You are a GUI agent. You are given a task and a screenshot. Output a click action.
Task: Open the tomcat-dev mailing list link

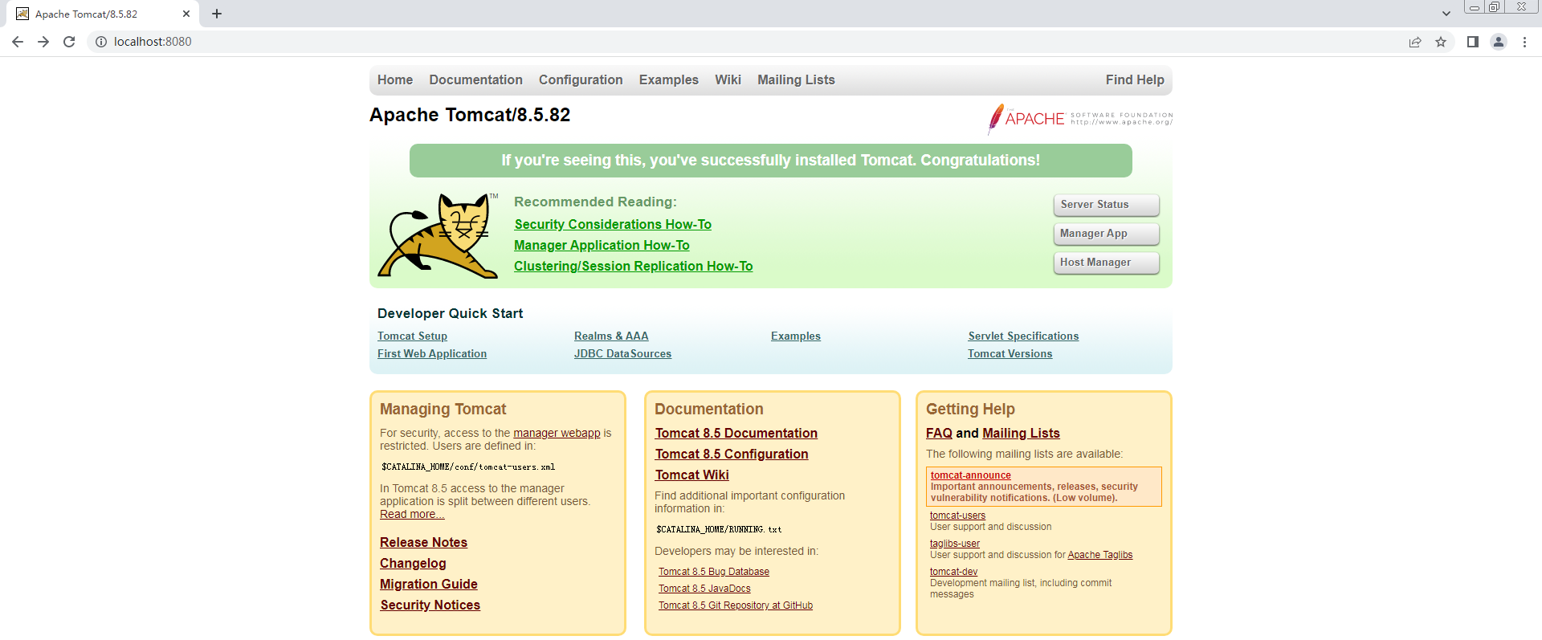click(953, 572)
